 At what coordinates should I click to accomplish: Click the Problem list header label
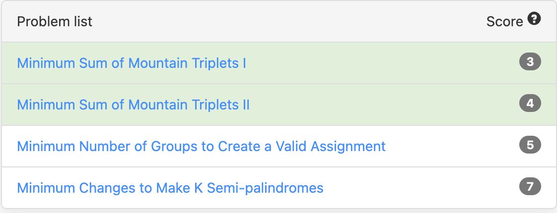tap(55, 22)
